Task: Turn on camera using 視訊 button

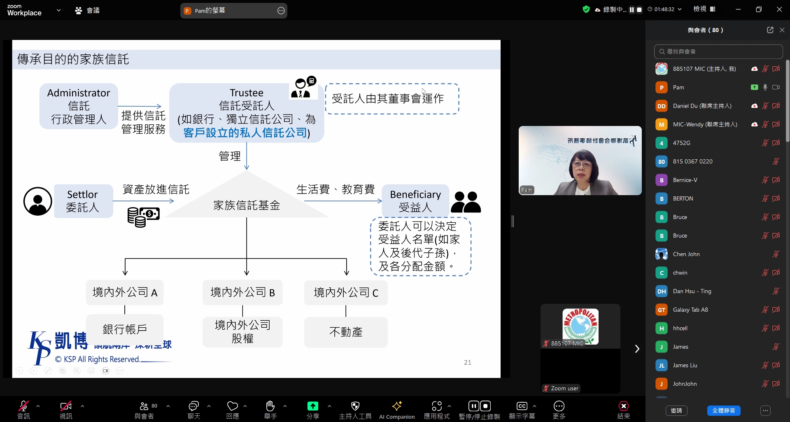Action: click(66, 406)
